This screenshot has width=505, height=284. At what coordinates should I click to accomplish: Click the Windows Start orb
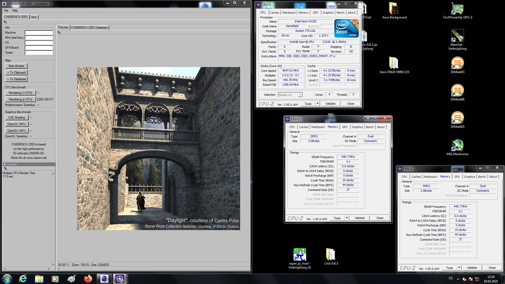pyautogui.click(x=7, y=279)
